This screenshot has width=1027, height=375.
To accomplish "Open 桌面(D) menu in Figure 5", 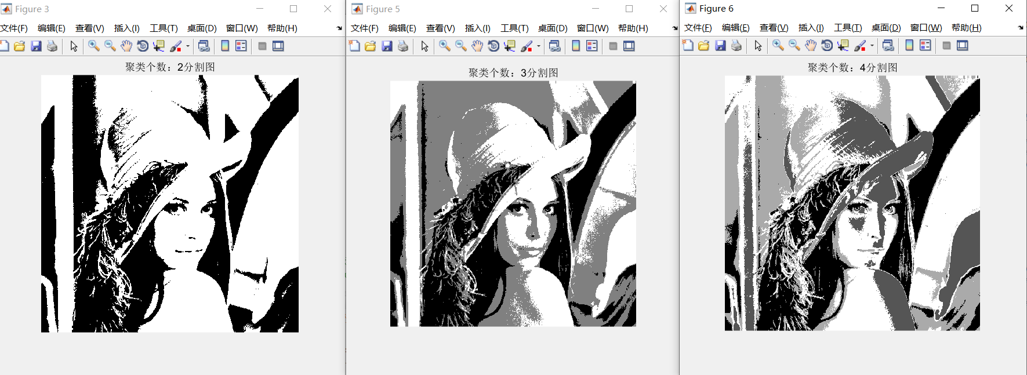I will pyautogui.click(x=553, y=28).
